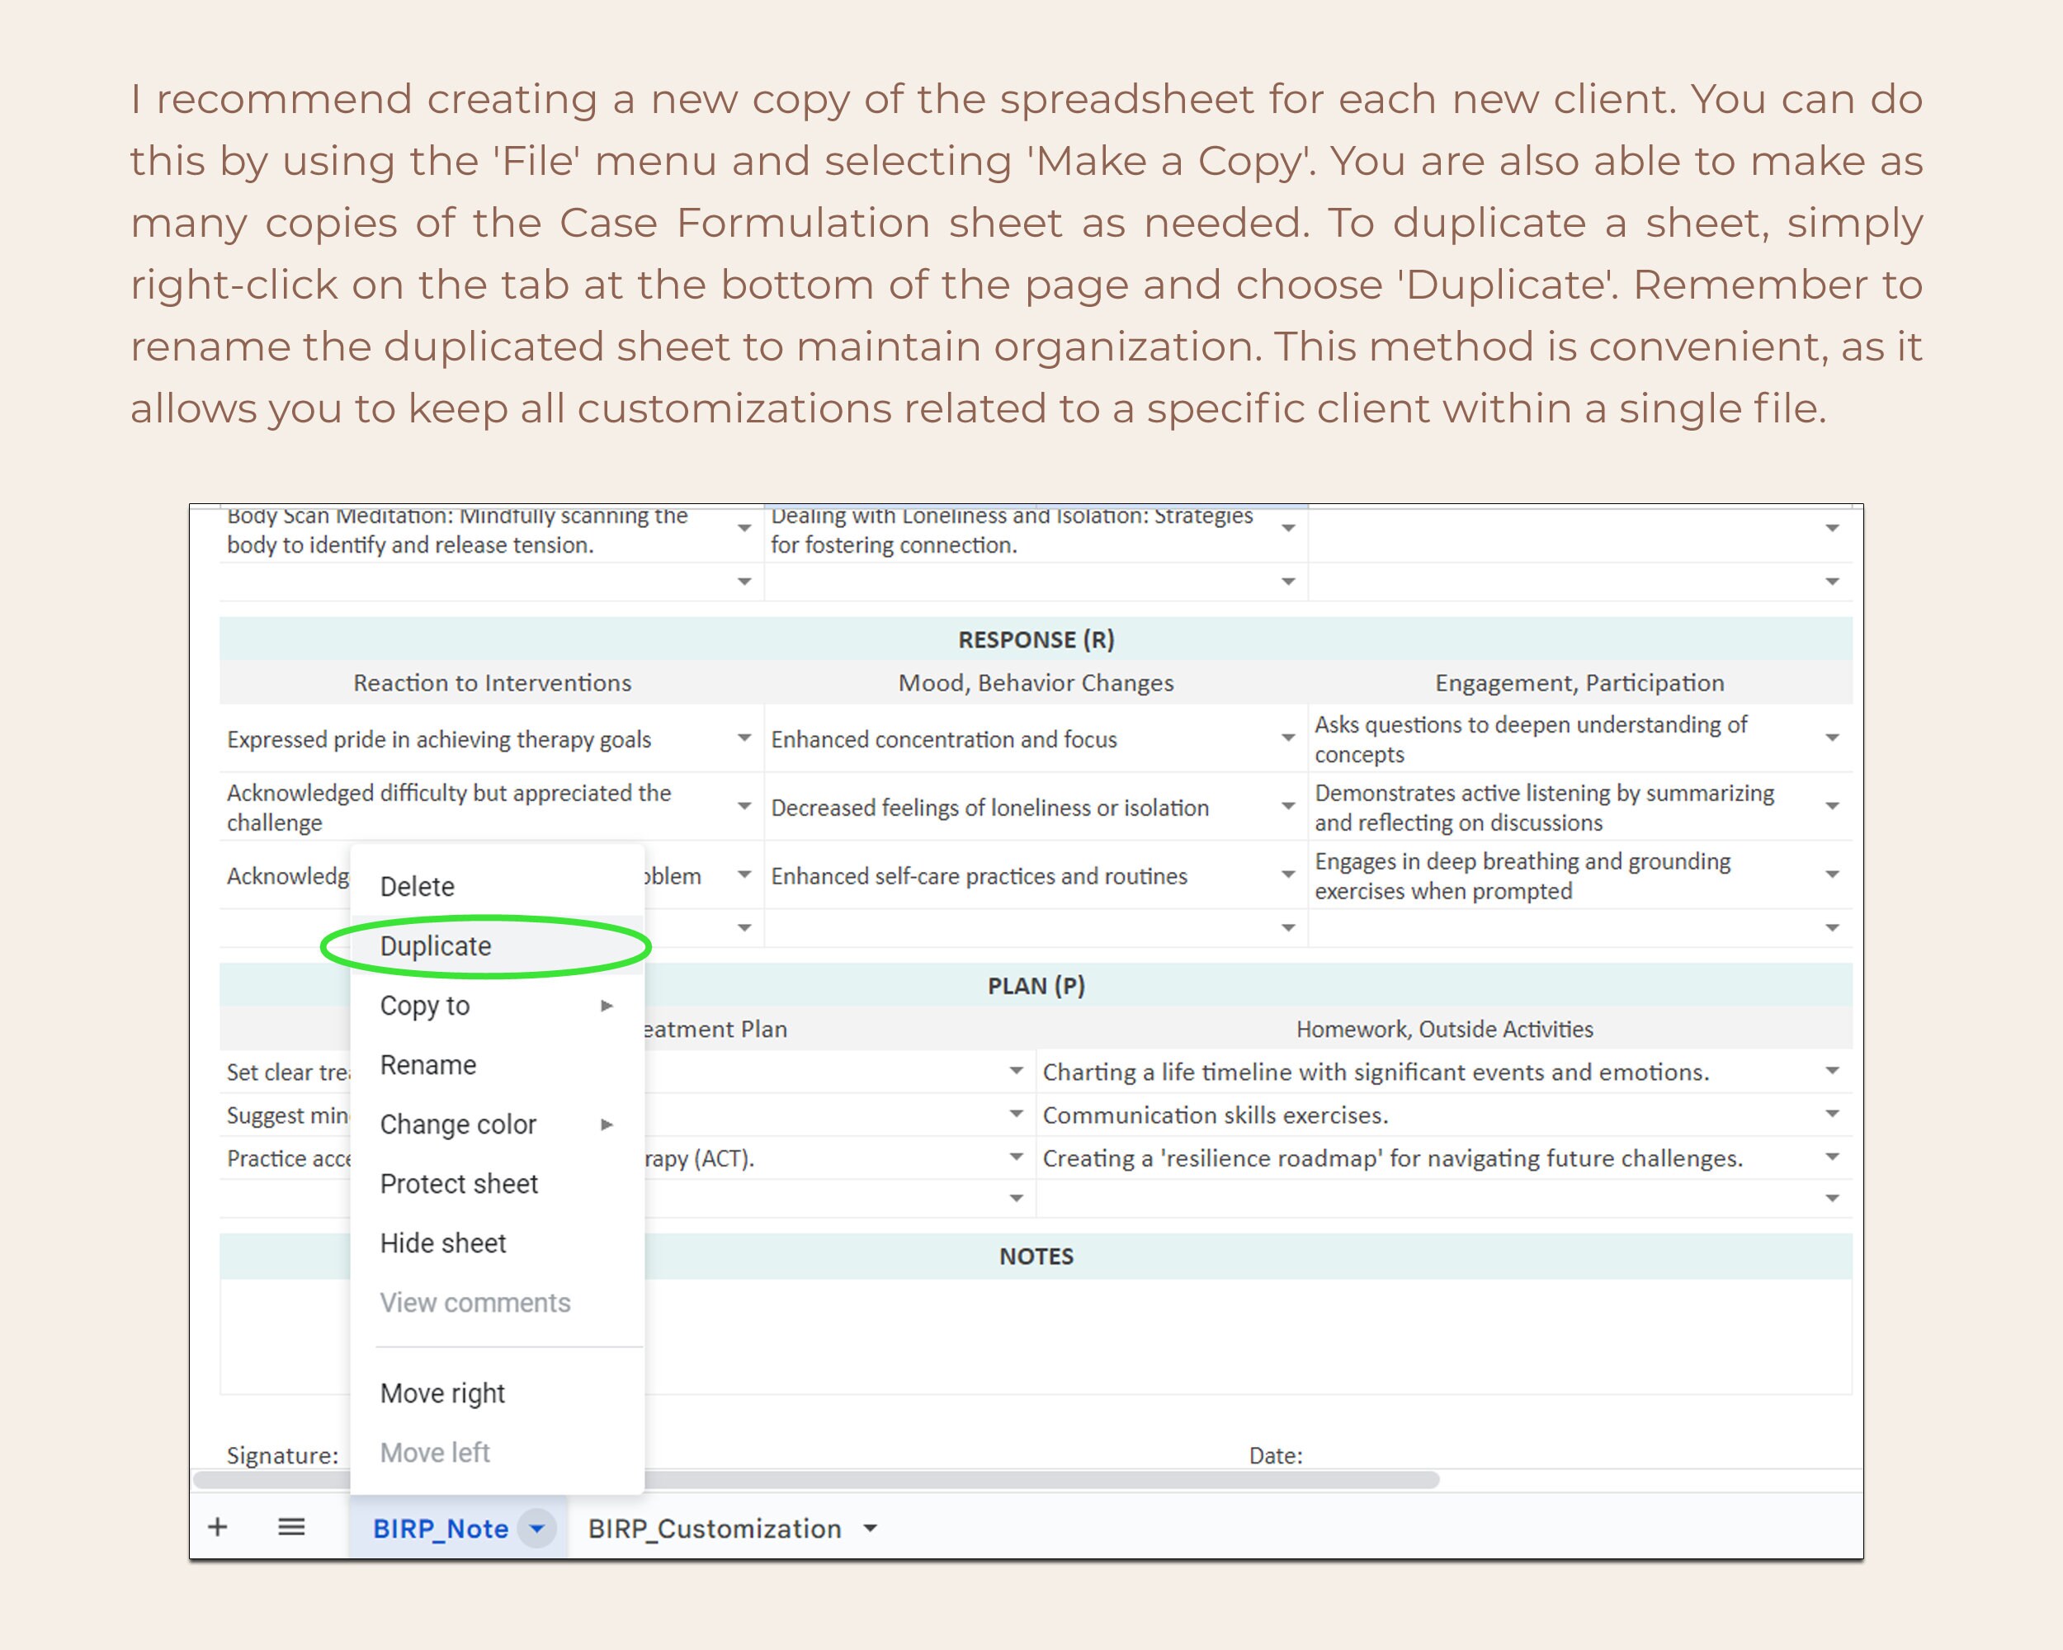Open dropdown on 'Decreased feelings of loneliness or isolation'

(1289, 806)
